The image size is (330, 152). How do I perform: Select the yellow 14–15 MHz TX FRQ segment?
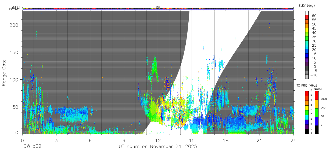307,107
